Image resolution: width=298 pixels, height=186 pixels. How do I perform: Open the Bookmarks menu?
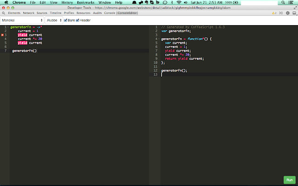(86, 2)
